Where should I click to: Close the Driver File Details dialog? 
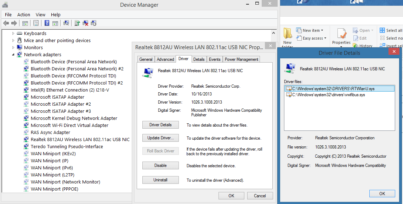[x=394, y=52]
